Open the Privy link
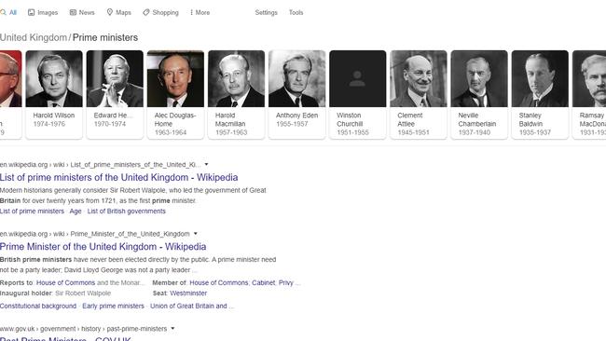Screen dimensions: 606x341 286,282
